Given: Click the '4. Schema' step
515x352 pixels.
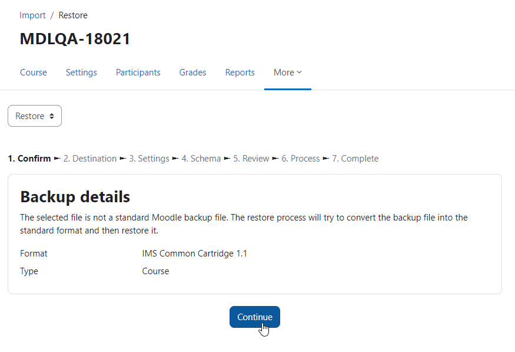Looking at the screenshot, I should click(201, 159).
